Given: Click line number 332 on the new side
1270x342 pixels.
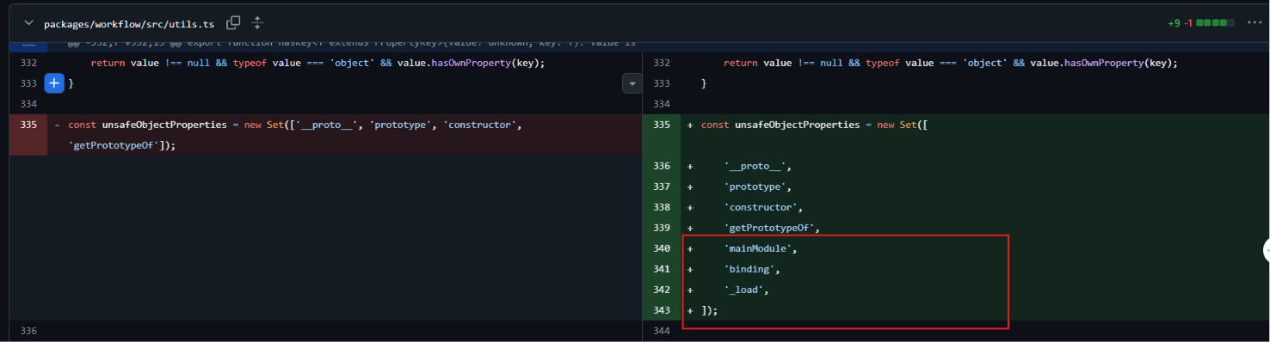Looking at the screenshot, I should click(662, 63).
